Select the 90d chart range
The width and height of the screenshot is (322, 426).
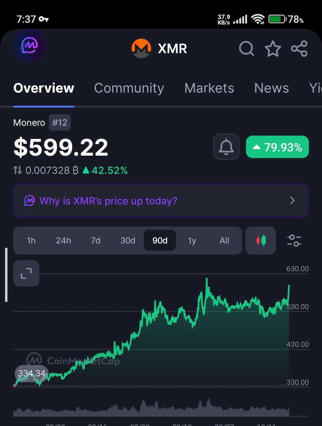pos(160,240)
